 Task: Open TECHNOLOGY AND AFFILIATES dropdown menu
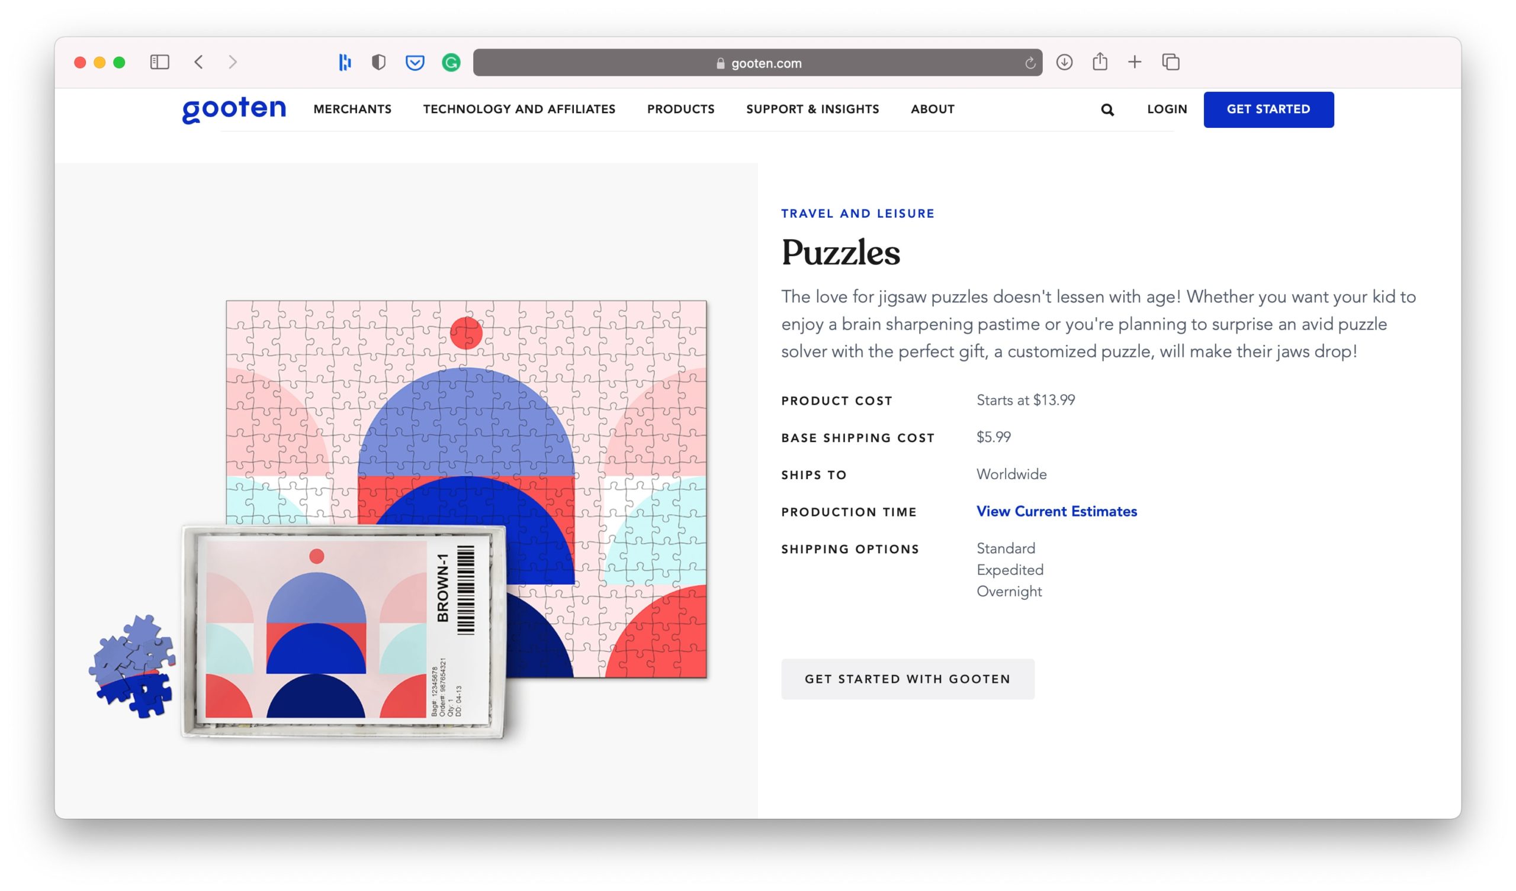click(519, 109)
